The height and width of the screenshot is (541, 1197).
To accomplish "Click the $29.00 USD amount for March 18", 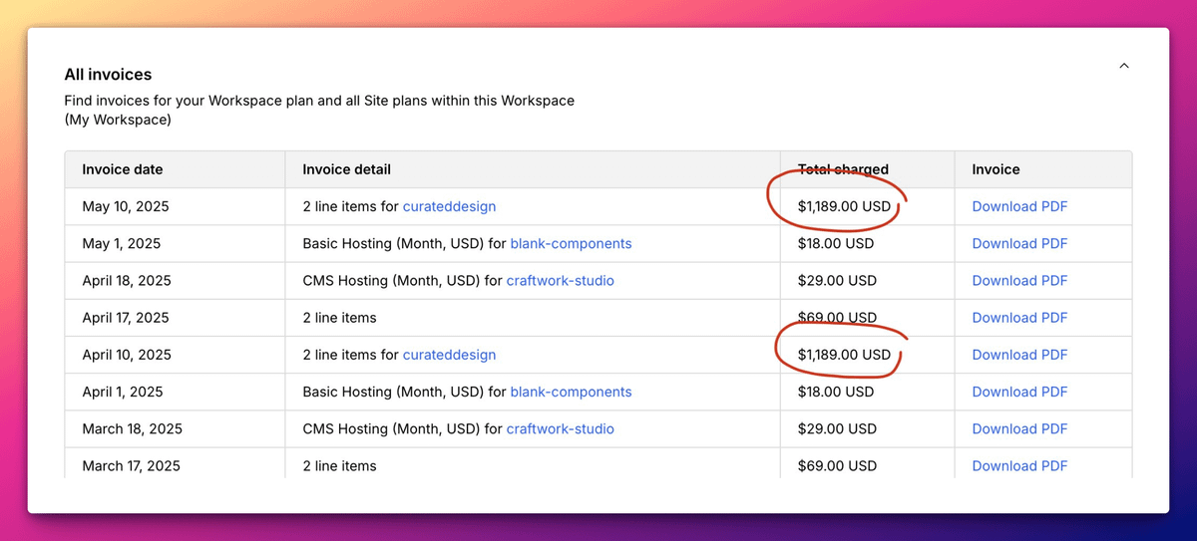I will click(x=837, y=428).
